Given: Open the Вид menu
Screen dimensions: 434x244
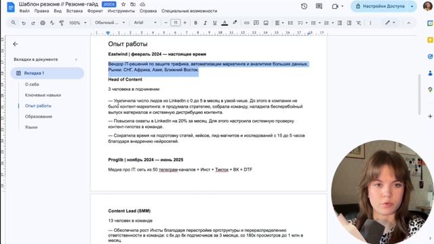Looking at the screenshot, I should (58, 11).
